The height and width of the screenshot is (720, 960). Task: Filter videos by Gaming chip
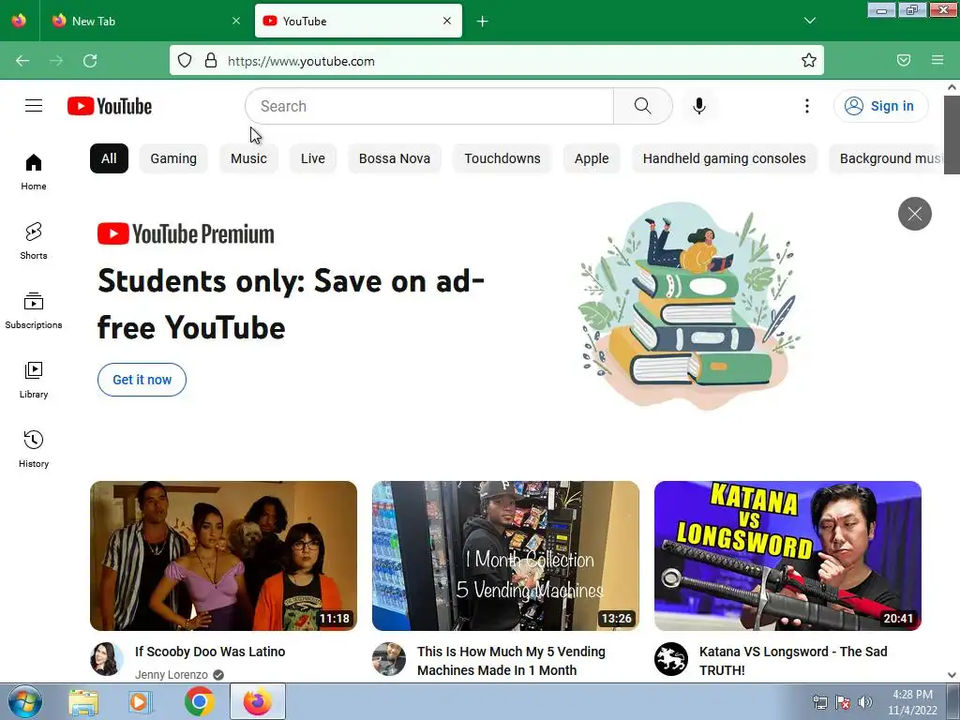tap(173, 158)
